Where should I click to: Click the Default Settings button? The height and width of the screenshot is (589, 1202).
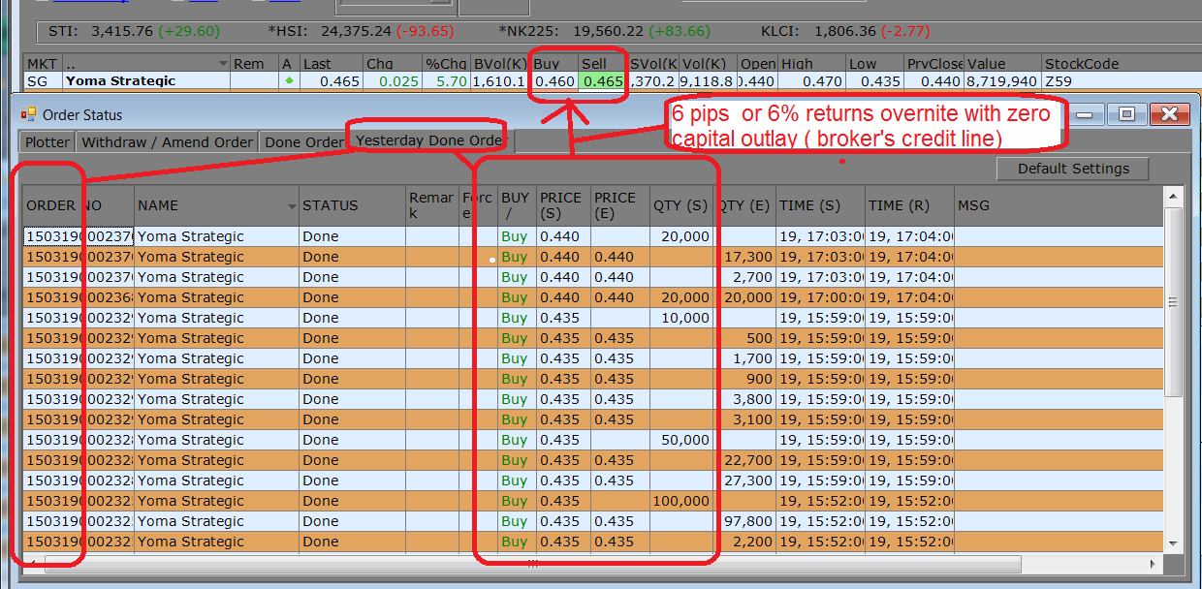pyautogui.click(x=1073, y=169)
